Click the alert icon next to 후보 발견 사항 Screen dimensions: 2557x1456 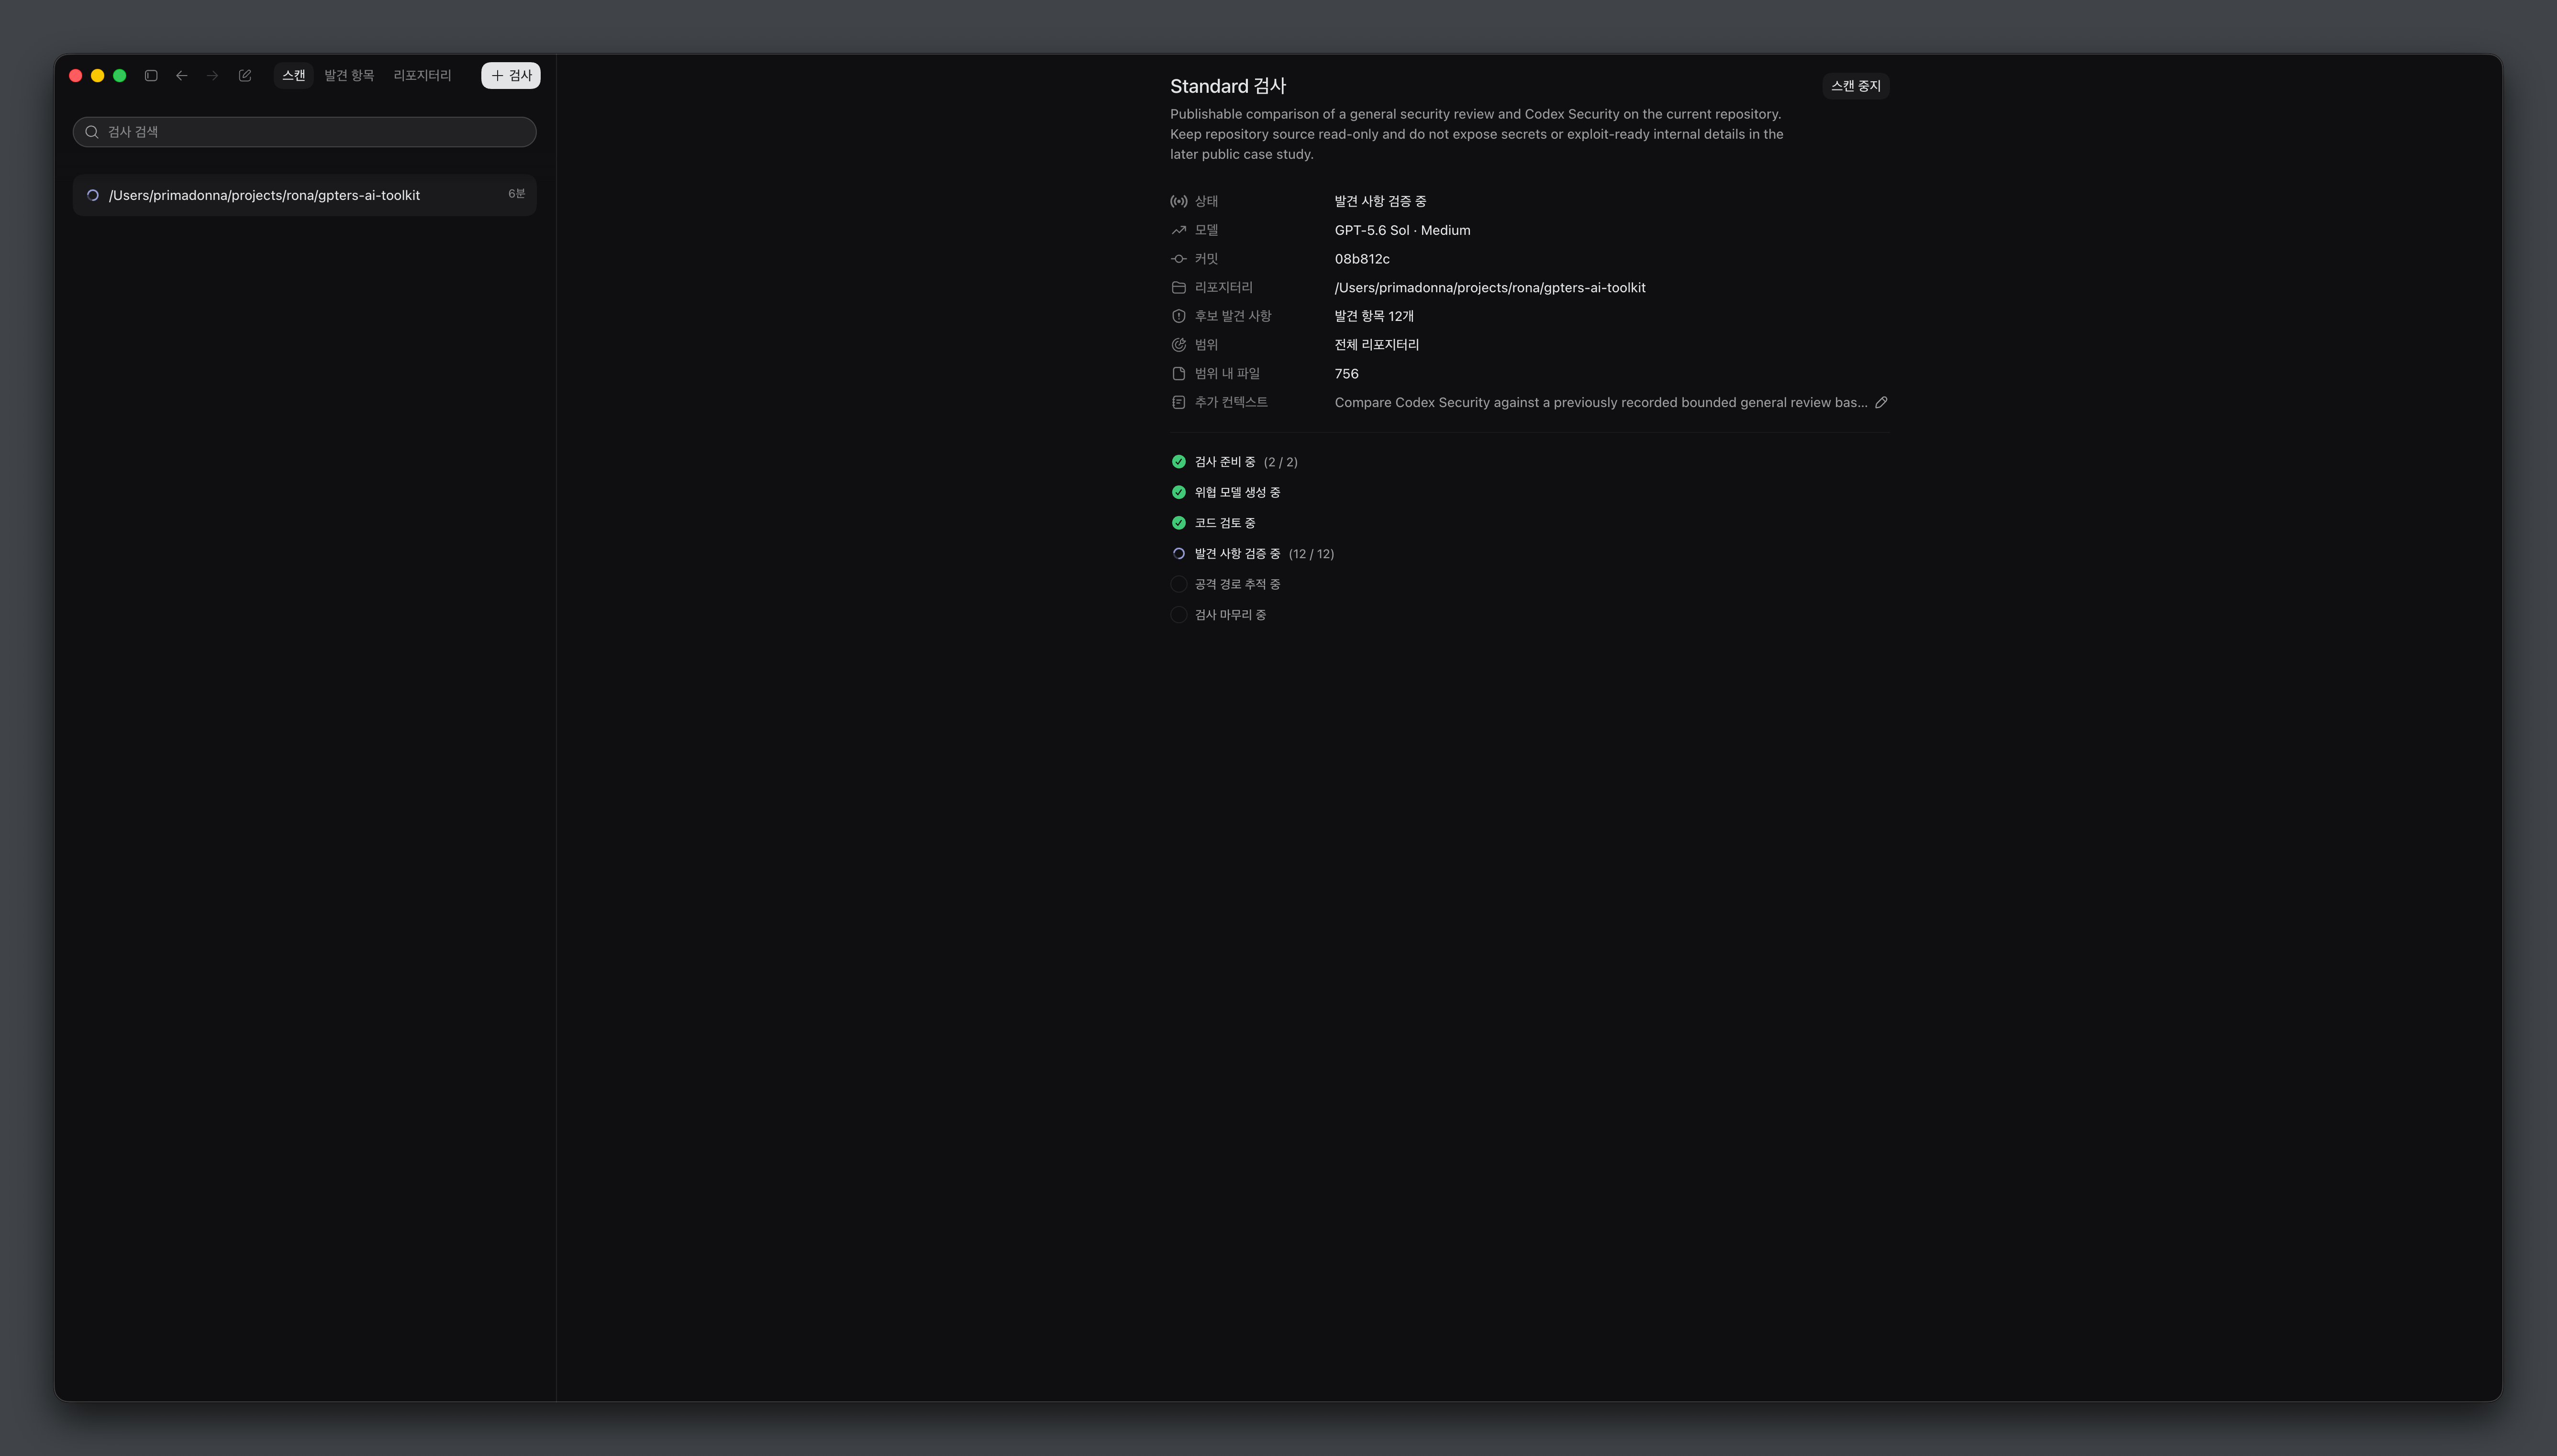pos(1179,316)
